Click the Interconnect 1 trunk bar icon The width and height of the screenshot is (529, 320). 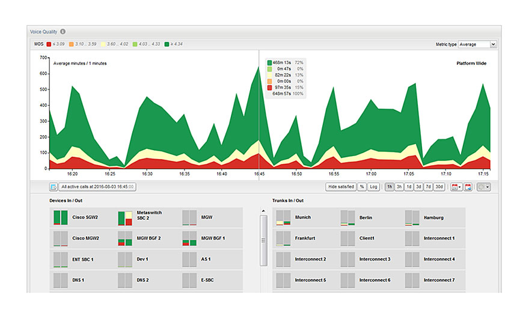412,238
